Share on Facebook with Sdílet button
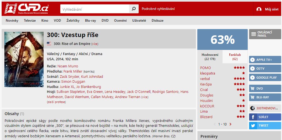282x140 pixels. (x=265, y=117)
